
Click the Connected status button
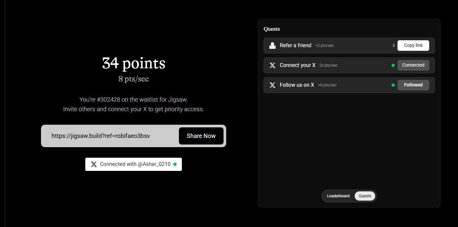pyautogui.click(x=413, y=65)
